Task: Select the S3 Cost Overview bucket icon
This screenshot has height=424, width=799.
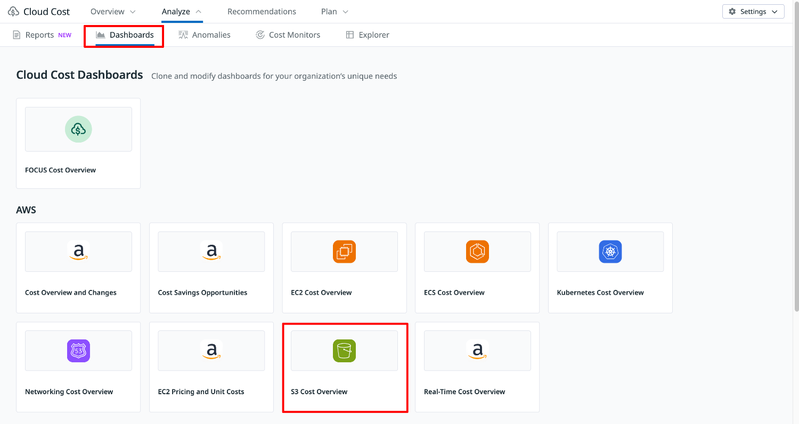Action: (344, 351)
